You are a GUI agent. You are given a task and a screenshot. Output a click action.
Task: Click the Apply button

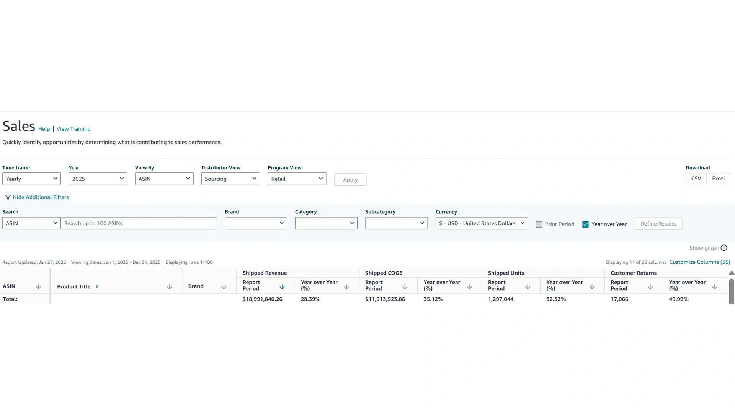point(350,180)
